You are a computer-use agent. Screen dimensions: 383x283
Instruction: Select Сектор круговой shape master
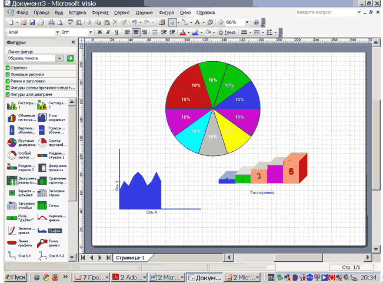click(x=52, y=142)
